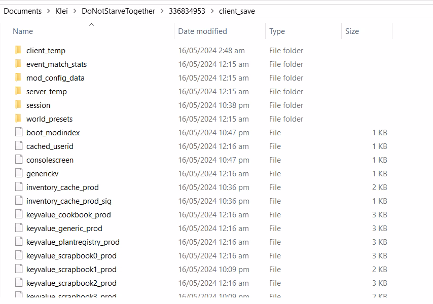Select the keyvalue_scrapbook2_prod file name

click(x=71, y=283)
